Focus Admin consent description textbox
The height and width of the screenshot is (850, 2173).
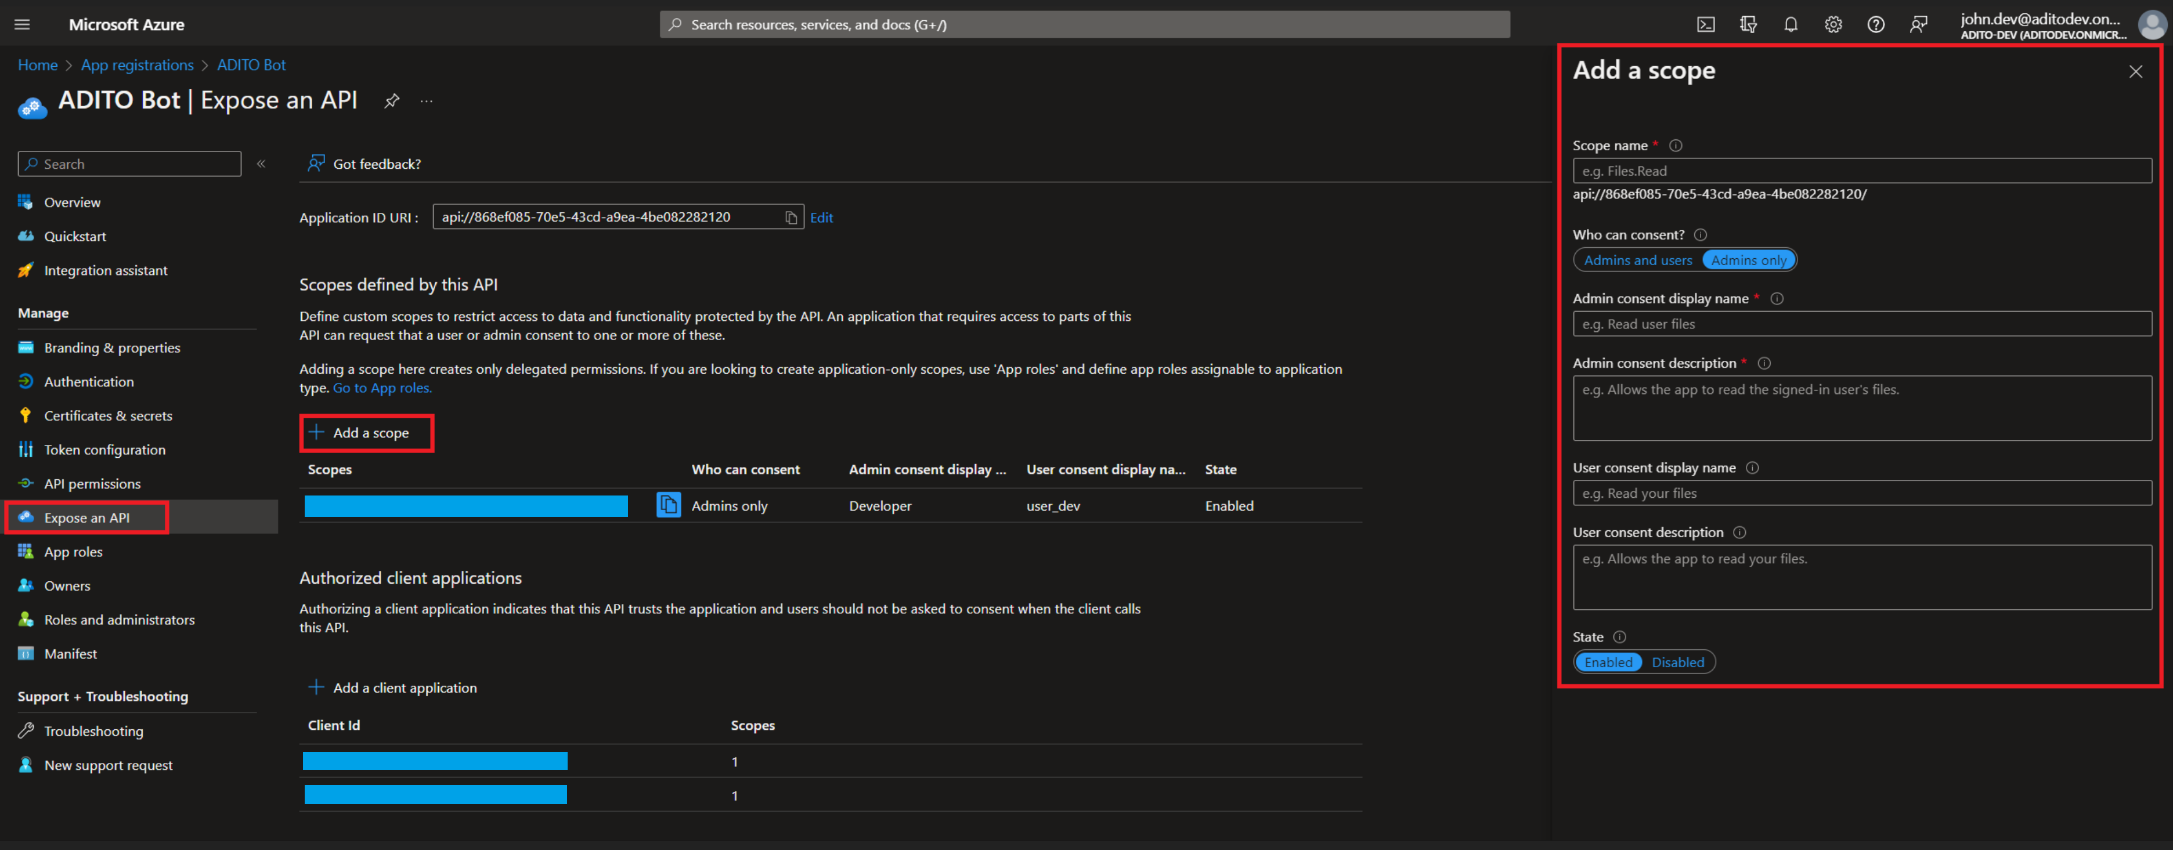pos(1862,408)
